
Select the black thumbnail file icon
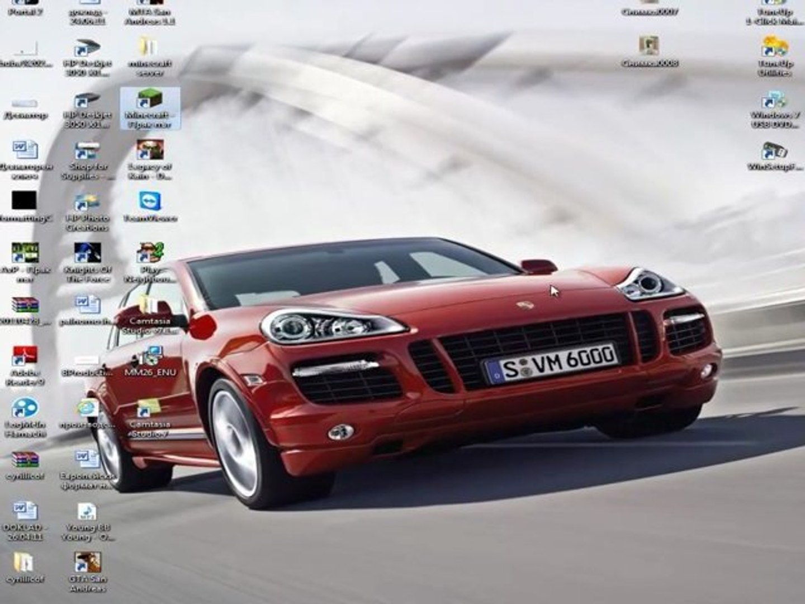coord(24,207)
